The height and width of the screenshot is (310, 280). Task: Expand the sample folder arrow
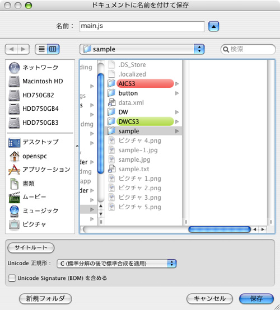pos(177,131)
